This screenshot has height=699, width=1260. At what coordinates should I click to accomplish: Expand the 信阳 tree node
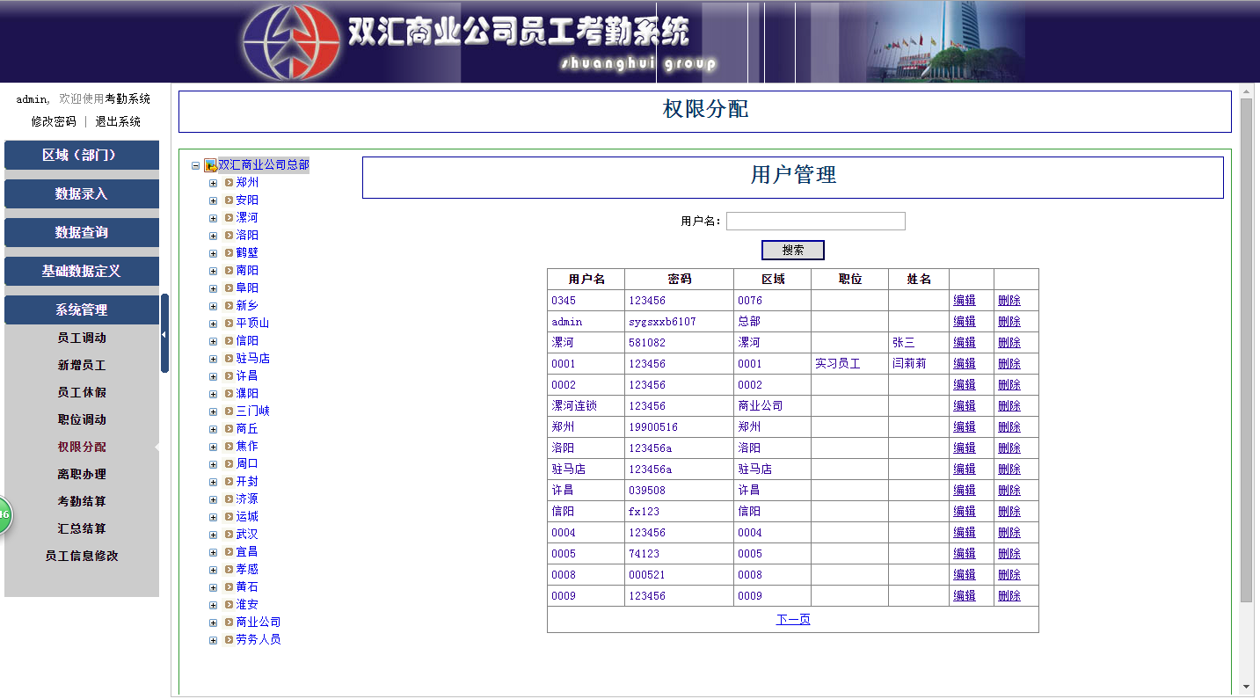pyautogui.click(x=213, y=341)
